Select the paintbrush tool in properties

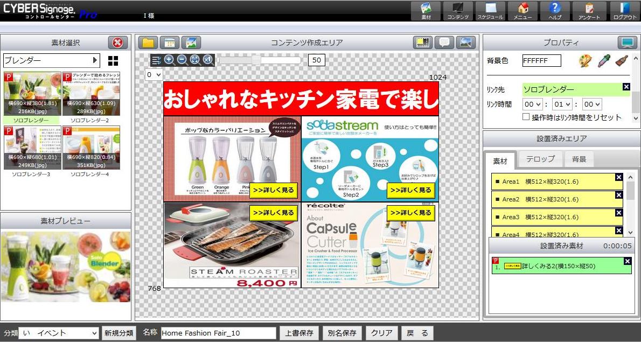[x=622, y=61]
